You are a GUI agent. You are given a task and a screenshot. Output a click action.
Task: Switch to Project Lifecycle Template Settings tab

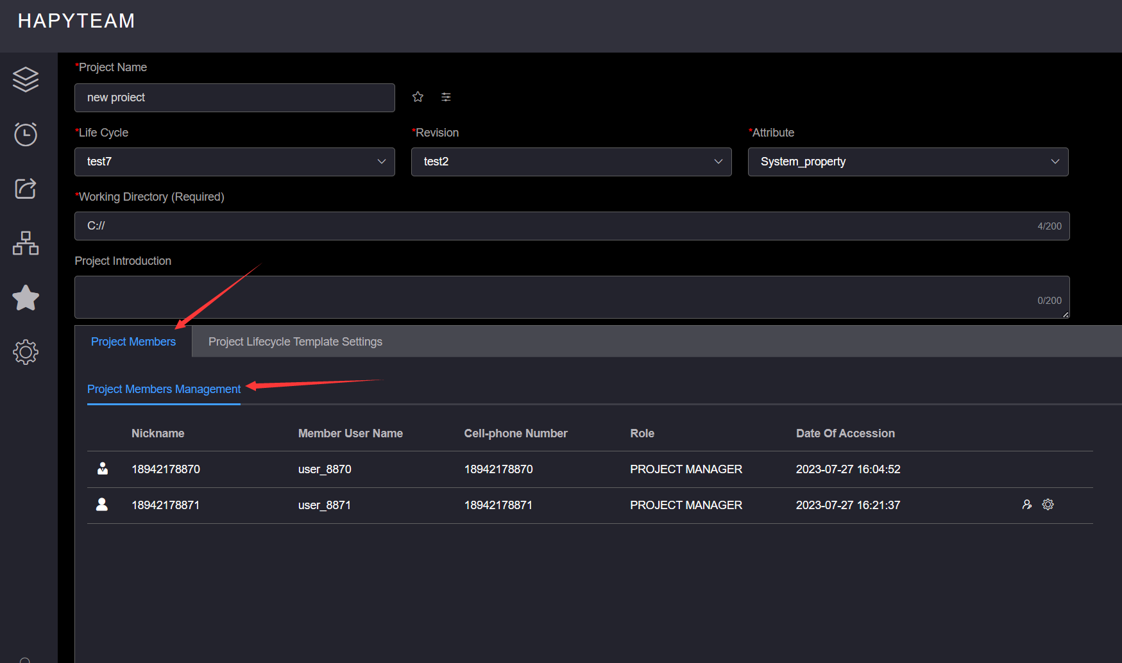[x=295, y=342]
